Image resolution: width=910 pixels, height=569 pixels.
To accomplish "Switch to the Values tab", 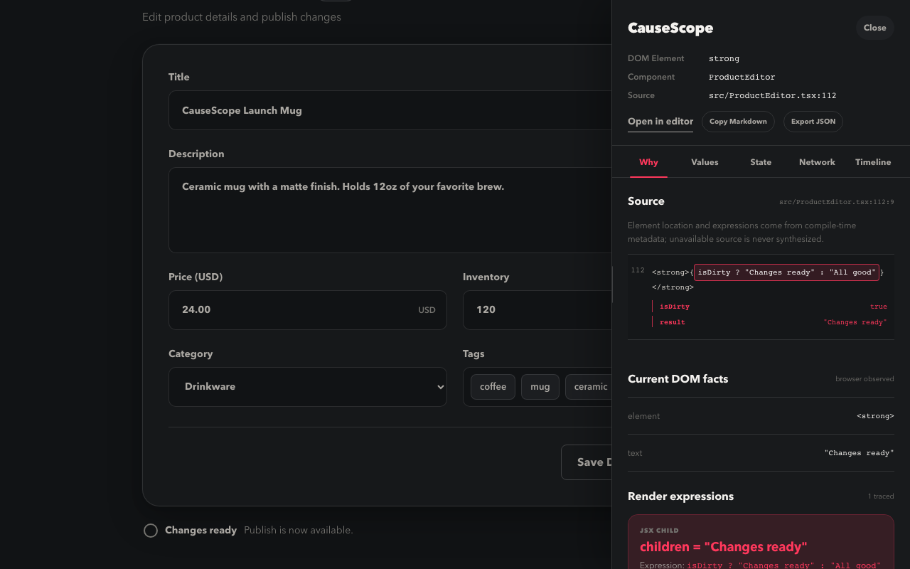I will click(x=705, y=162).
